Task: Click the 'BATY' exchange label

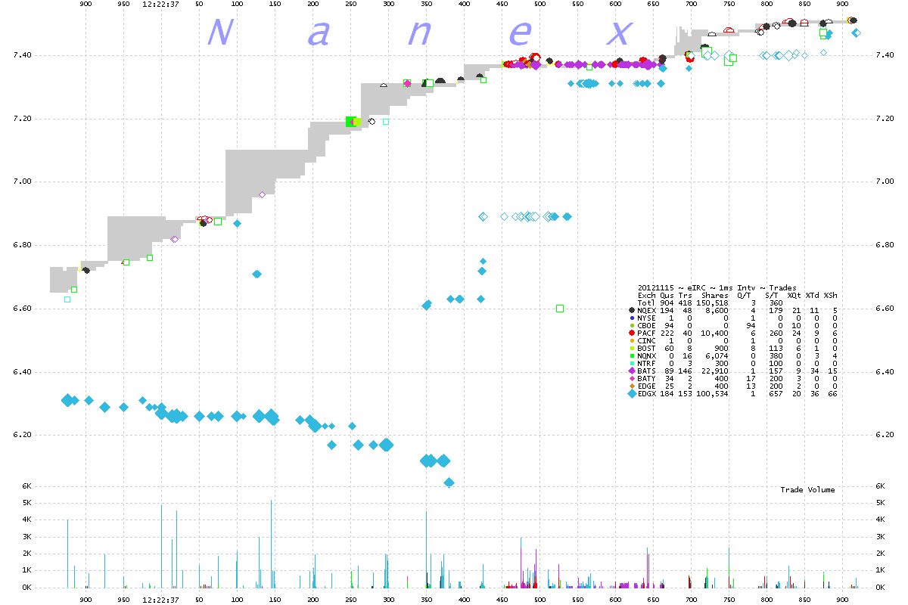Action: click(x=647, y=379)
